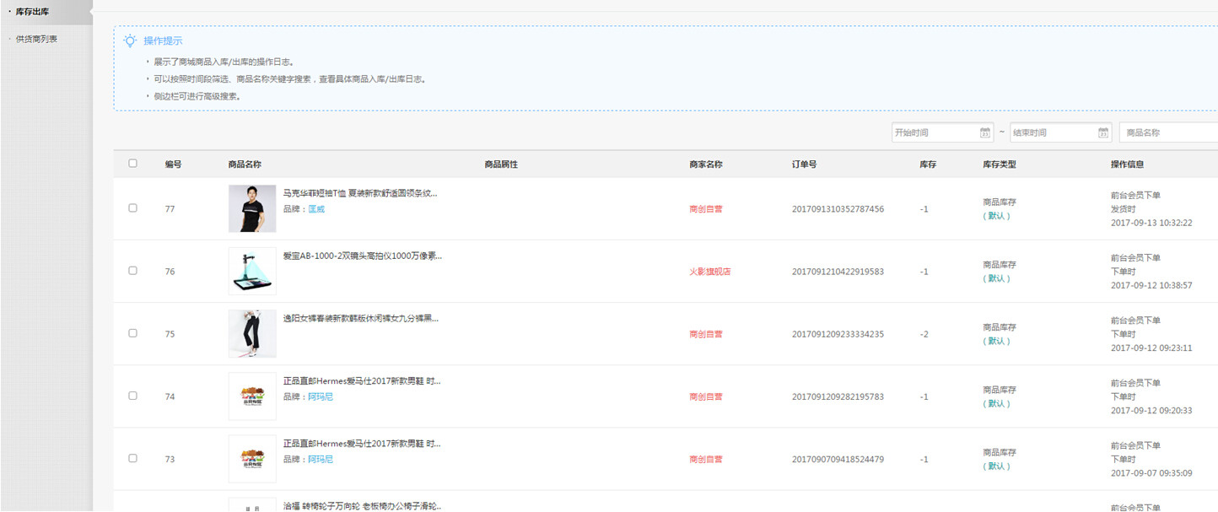The height and width of the screenshot is (512, 1218).
Task: Click merchant 商创自营 in row 77
Action: click(706, 209)
